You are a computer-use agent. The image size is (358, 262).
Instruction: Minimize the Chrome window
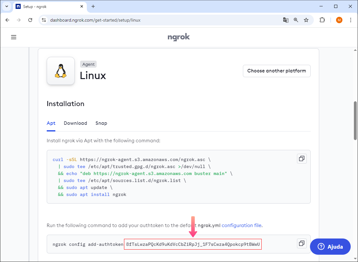pyautogui.click(x=321, y=6)
